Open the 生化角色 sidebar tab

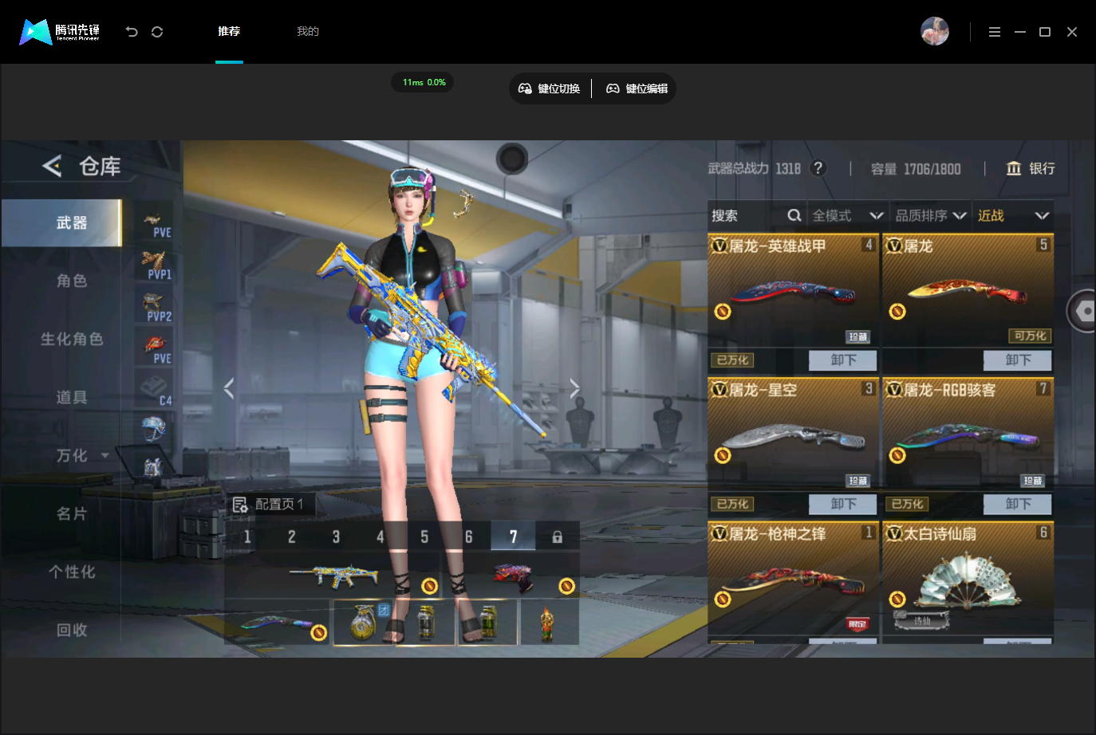[72, 339]
